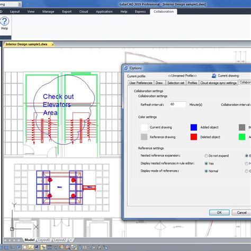Click the blue Added object color swatch

194,127
